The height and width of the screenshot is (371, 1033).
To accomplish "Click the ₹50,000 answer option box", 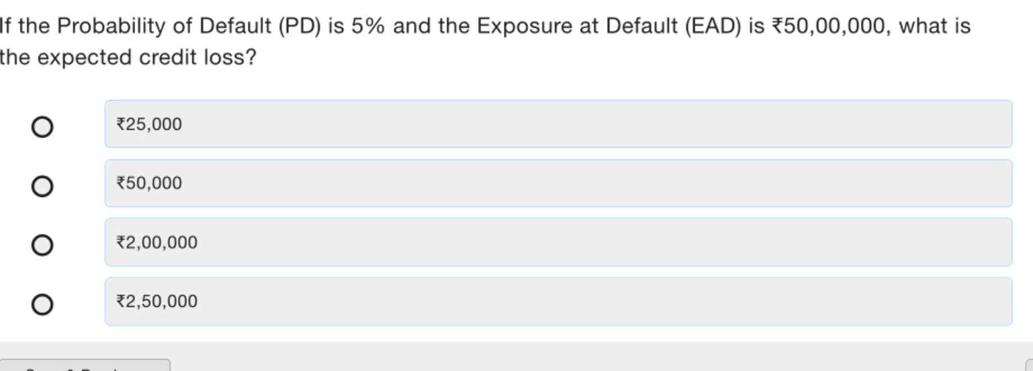I will coord(558,183).
